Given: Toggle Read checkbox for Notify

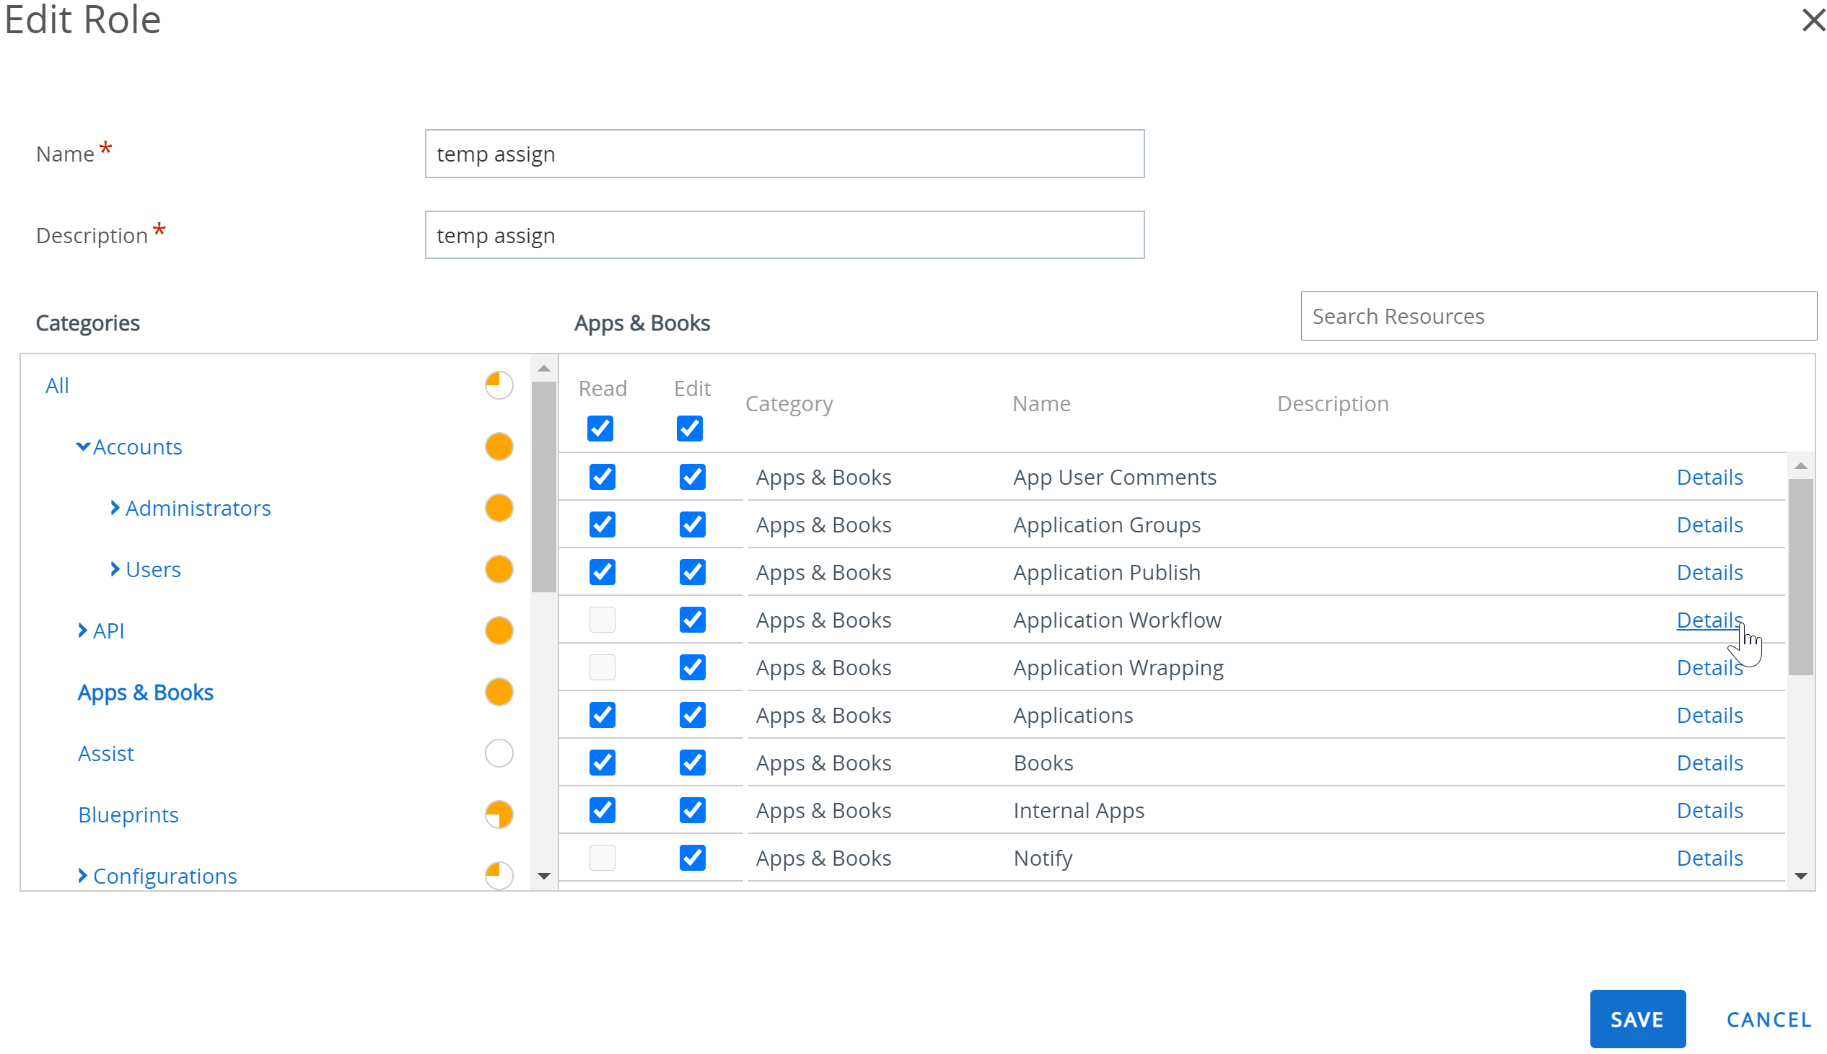Looking at the screenshot, I should [603, 857].
